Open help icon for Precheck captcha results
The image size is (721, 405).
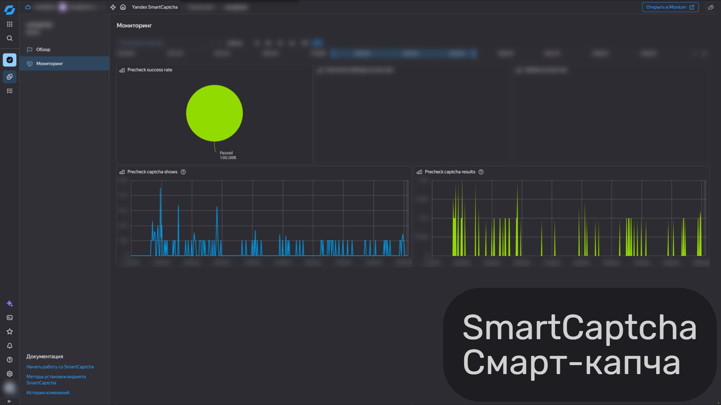click(x=481, y=172)
